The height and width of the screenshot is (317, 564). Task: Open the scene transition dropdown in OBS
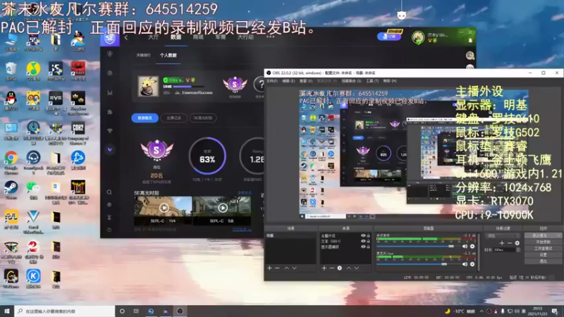[x=503, y=236]
